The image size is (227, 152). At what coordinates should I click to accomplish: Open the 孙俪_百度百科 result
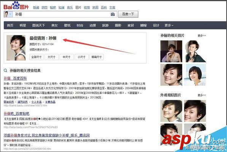(x=15, y=78)
